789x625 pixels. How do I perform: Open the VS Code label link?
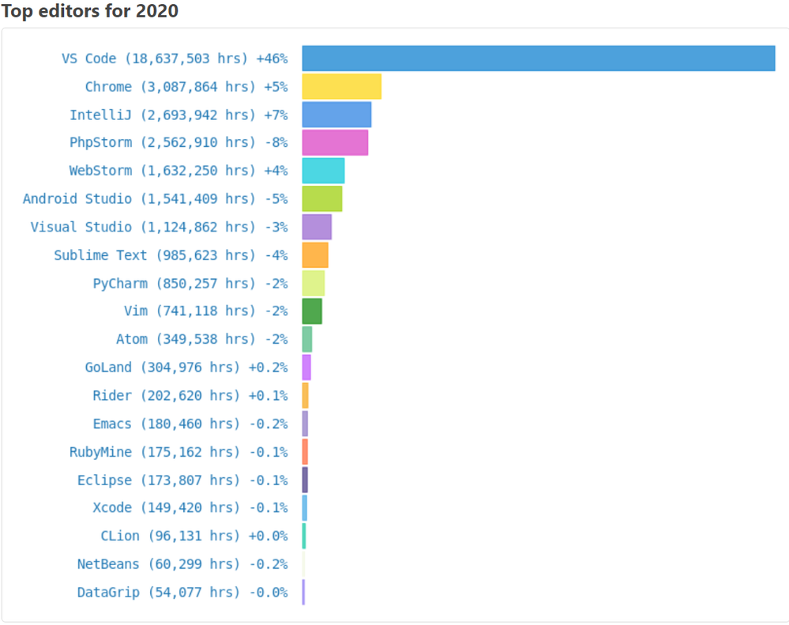tap(175, 58)
